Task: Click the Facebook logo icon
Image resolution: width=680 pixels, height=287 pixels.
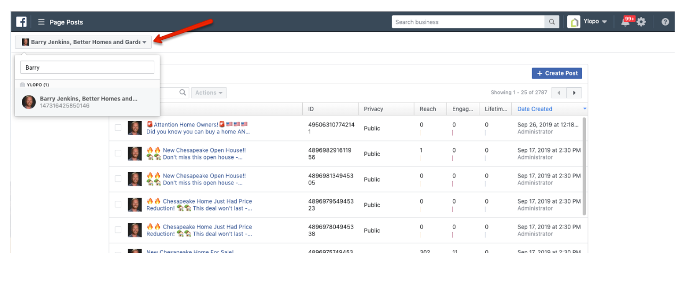Action: [21, 22]
